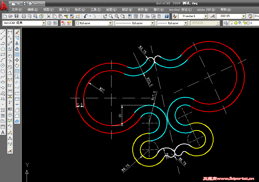
Task: Select the Chamfer modify tool
Action: pyautogui.click(x=17, y=110)
